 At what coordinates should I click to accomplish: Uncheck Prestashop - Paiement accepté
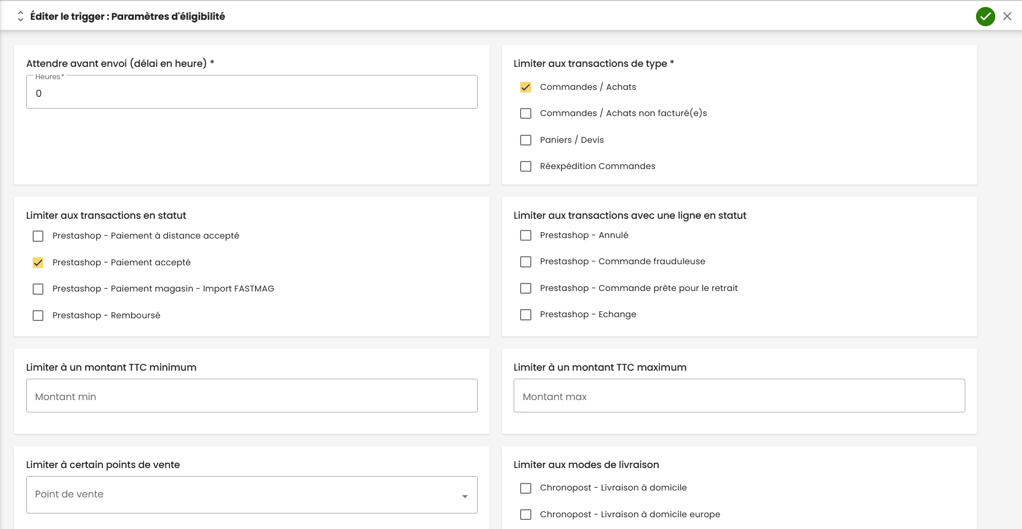coord(38,263)
